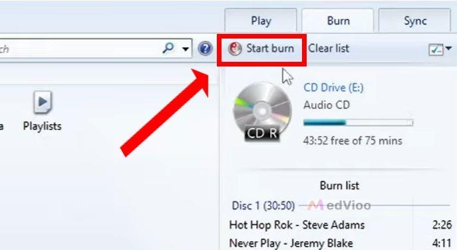The height and width of the screenshot is (250, 457).
Task: Click the 2:26 track duration
Action: [442, 225]
